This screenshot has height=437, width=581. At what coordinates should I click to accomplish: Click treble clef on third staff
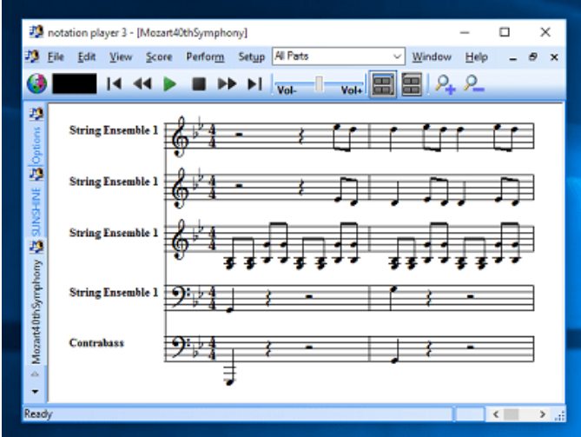[x=180, y=240]
